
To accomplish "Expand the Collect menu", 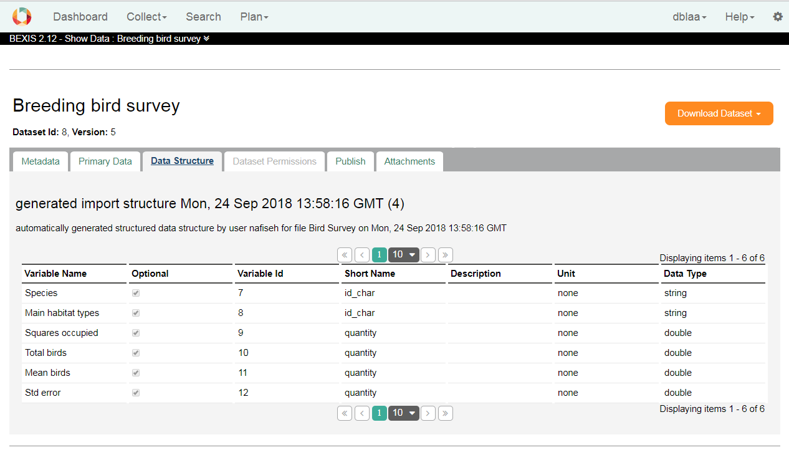I will click(x=146, y=17).
